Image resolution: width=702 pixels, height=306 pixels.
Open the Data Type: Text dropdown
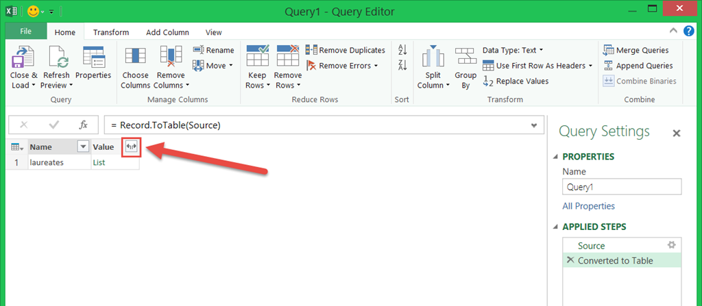point(512,50)
